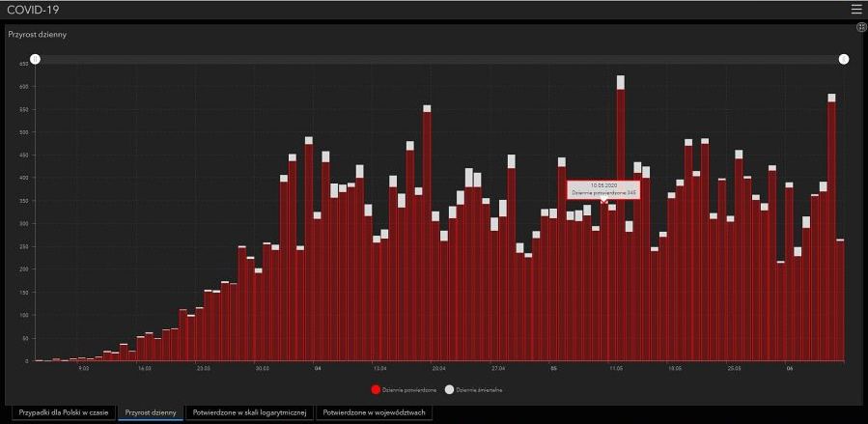Click the tall bar just before 20.04
Image resolution: width=868 pixels, height=424 pixels.
click(x=427, y=241)
